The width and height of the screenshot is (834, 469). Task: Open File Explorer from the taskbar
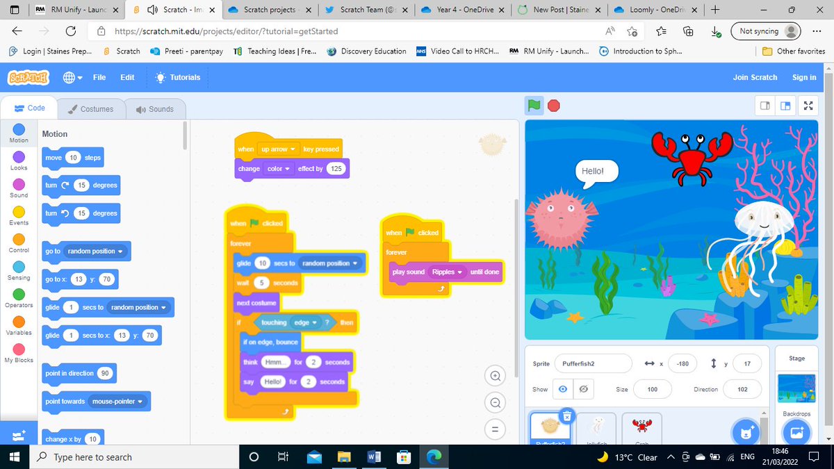[x=344, y=456]
